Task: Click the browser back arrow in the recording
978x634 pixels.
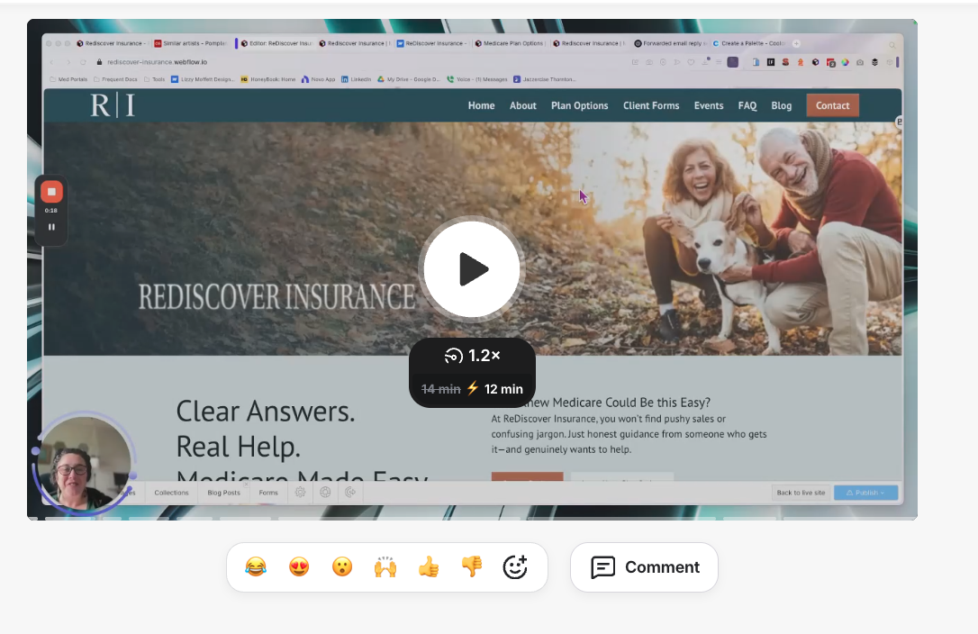Action: 51,62
